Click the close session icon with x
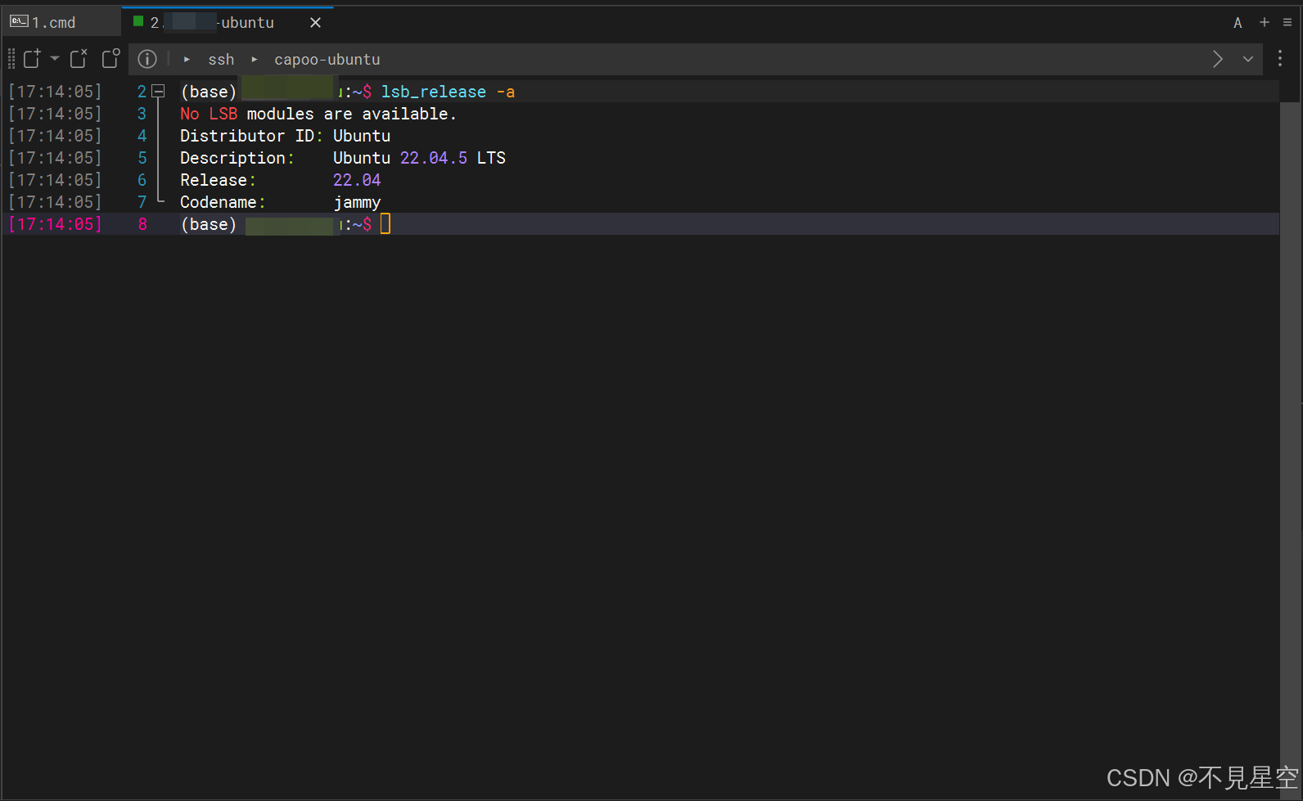 pyautogui.click(x=79, y=58)
